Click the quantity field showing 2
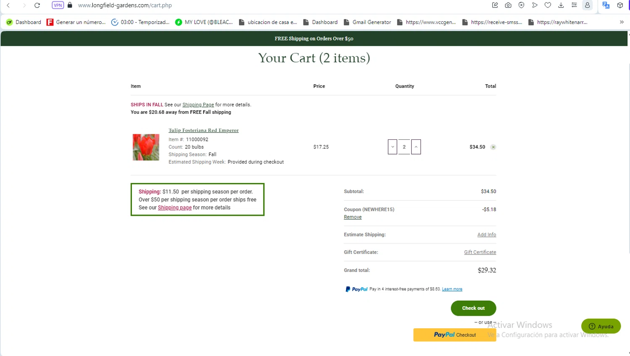Viewport: 630px width, 356px height. point(404,147)
